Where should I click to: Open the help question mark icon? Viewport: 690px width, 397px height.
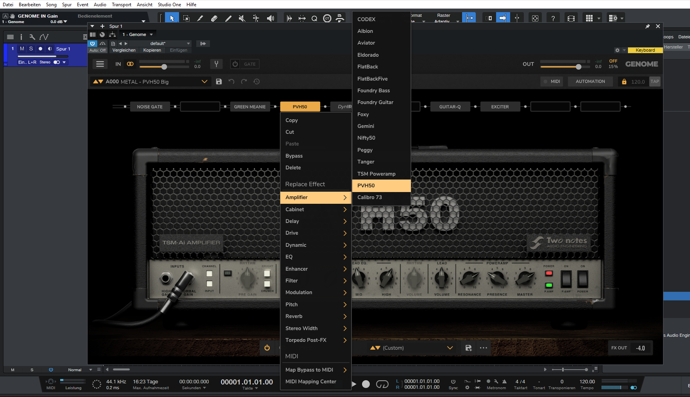pos(553,18)
